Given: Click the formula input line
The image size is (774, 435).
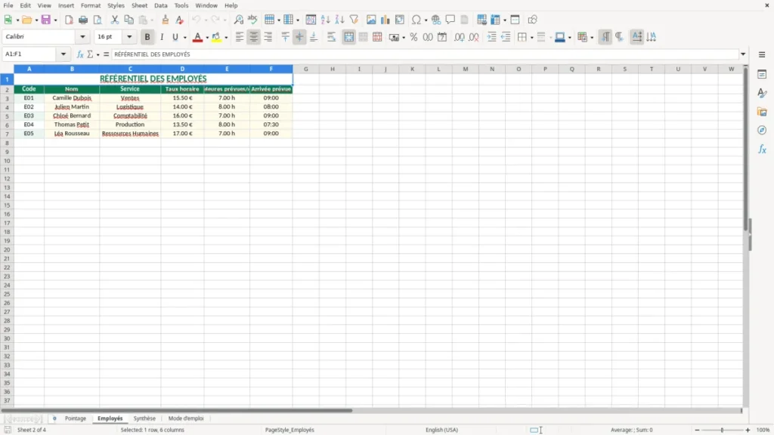Looking at the screenshot, I should pos(425,54).
